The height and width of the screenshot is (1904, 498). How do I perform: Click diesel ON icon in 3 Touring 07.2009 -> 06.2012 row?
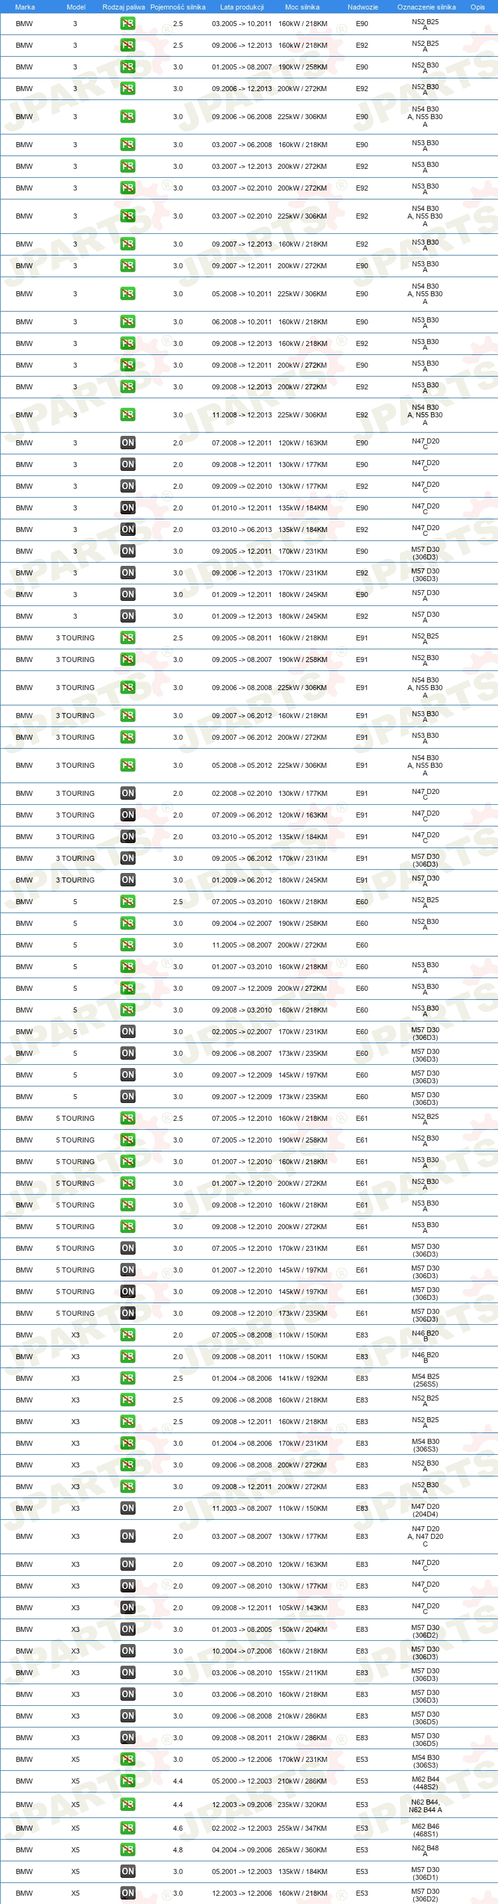pos(128,814)
